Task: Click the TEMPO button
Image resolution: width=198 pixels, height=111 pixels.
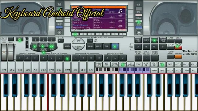Action: [146, 40]
